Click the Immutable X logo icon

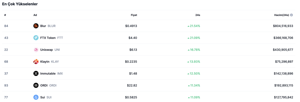(x=36, y=73)
